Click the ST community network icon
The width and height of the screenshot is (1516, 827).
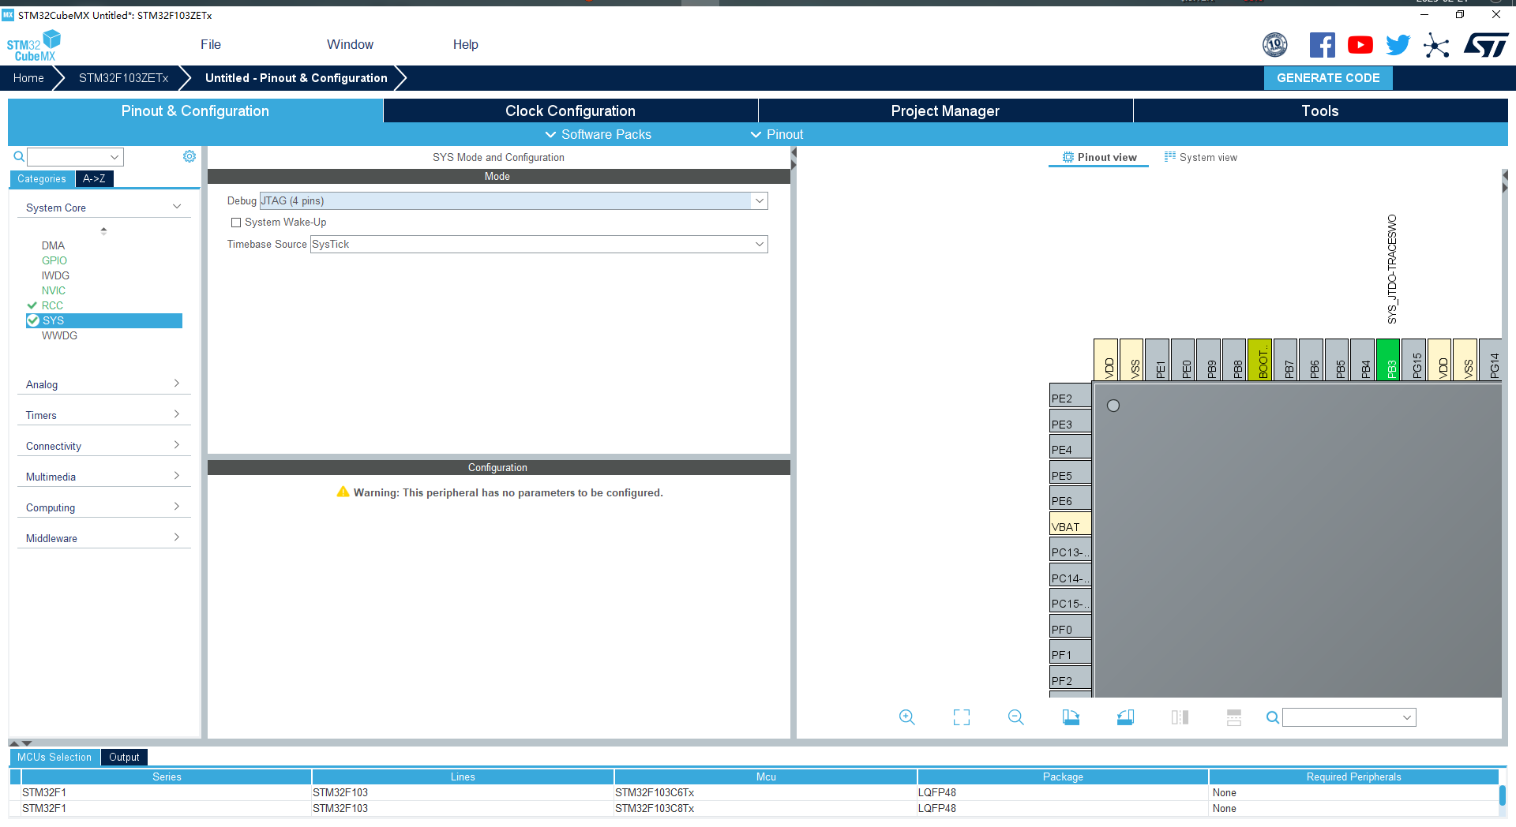click(x=1436, y=45)
